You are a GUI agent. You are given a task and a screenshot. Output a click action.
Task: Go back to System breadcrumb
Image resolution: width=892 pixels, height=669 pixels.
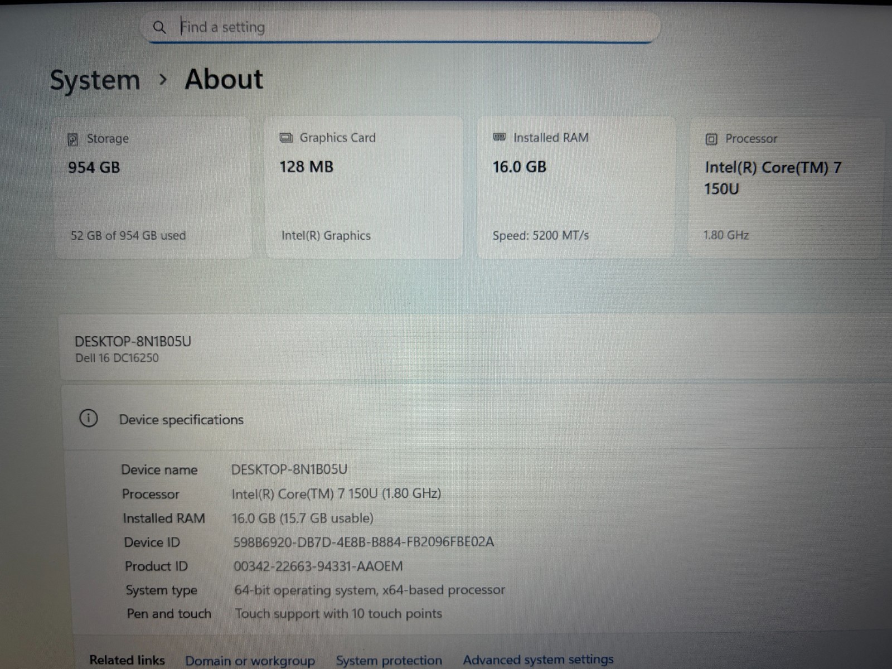[95, 80]
